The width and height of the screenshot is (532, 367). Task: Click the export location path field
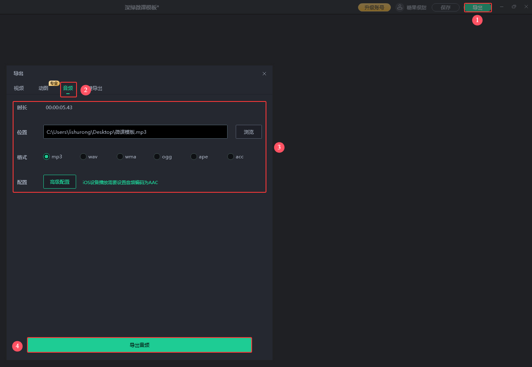[135, 132]
